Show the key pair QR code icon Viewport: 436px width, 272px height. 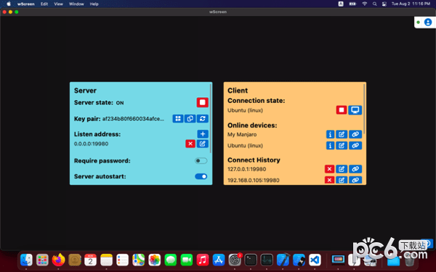coord(178,118)
